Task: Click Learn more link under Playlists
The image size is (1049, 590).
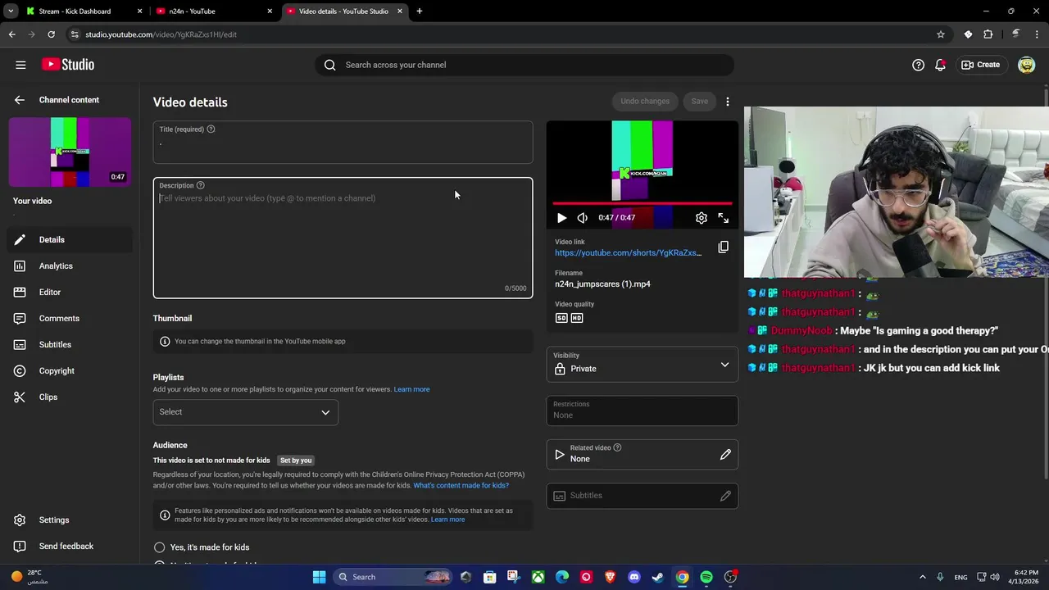Action: 411,389
